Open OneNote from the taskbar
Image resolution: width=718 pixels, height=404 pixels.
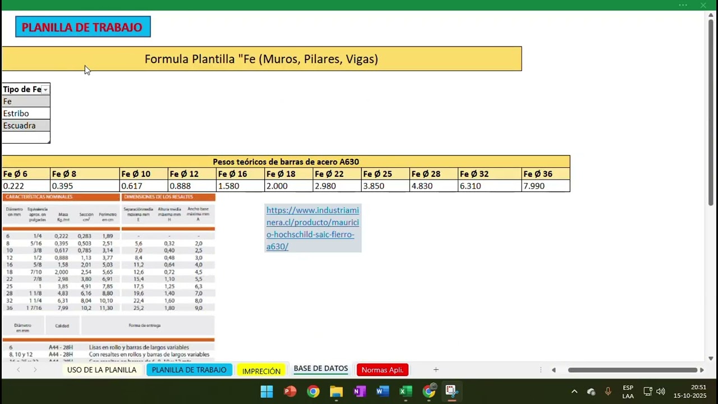click(x=360, y=391)
